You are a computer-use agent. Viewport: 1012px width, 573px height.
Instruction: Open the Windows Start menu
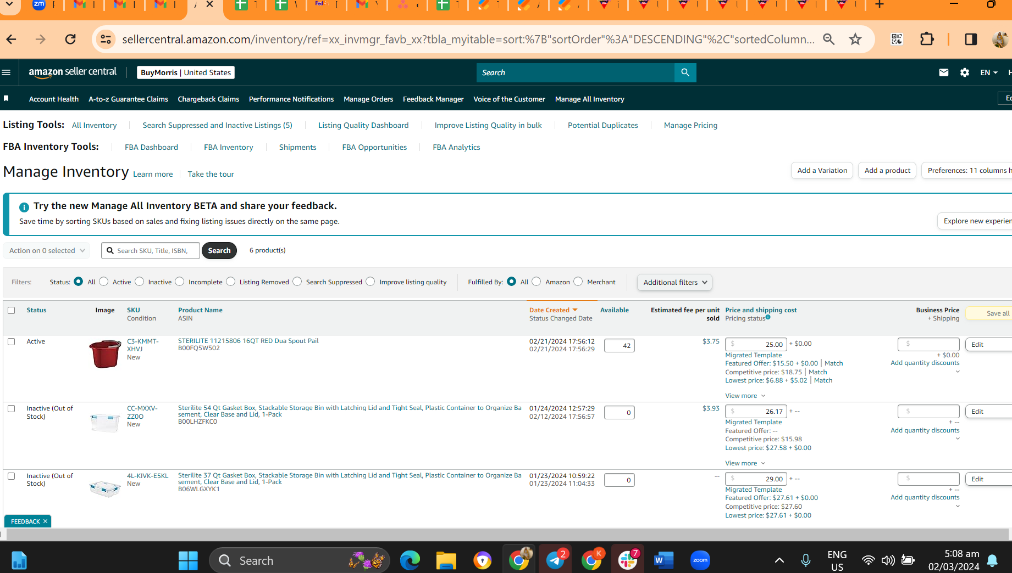click(188, 560)
